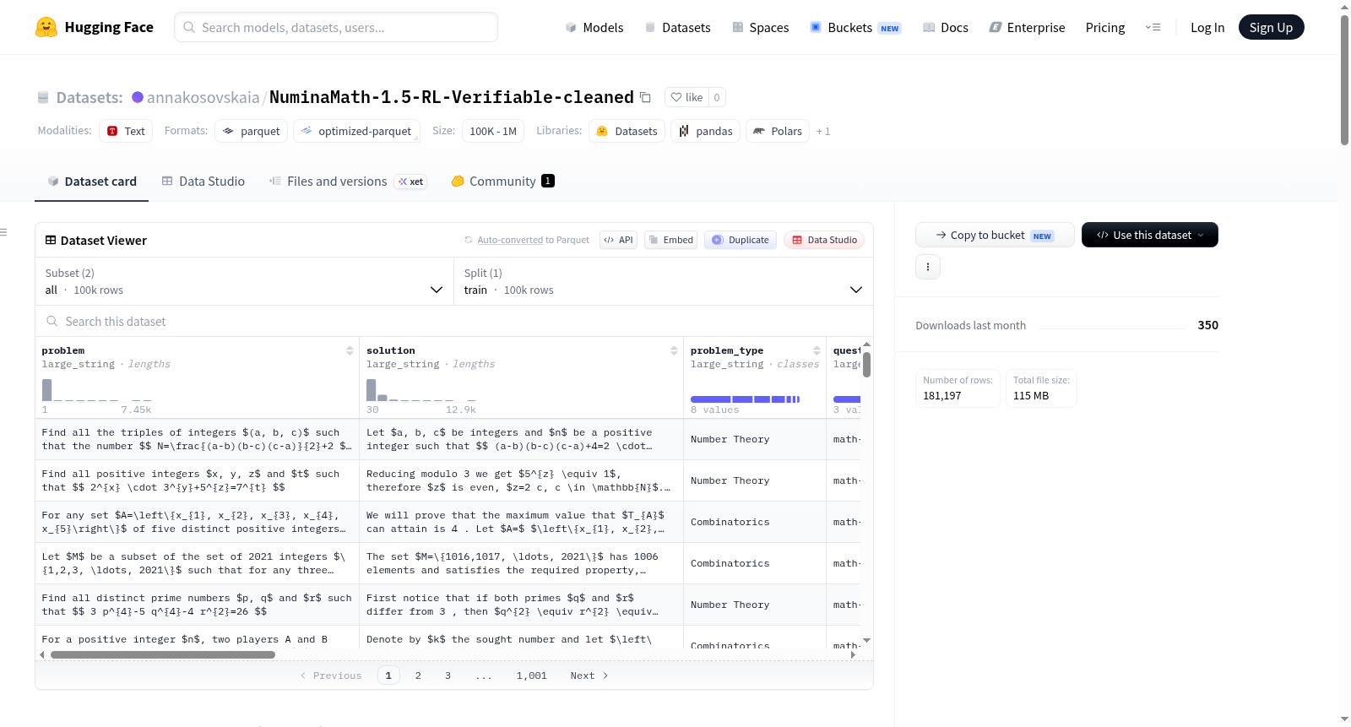Open the Files and versions tab
Viewport: 1351px width, 727px height.
click(x=348, y=181)
